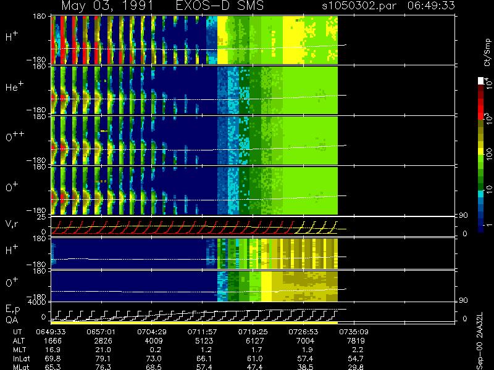Click the 'MLat' row header
The image size is (494, 370).
[x=21, y=367]
